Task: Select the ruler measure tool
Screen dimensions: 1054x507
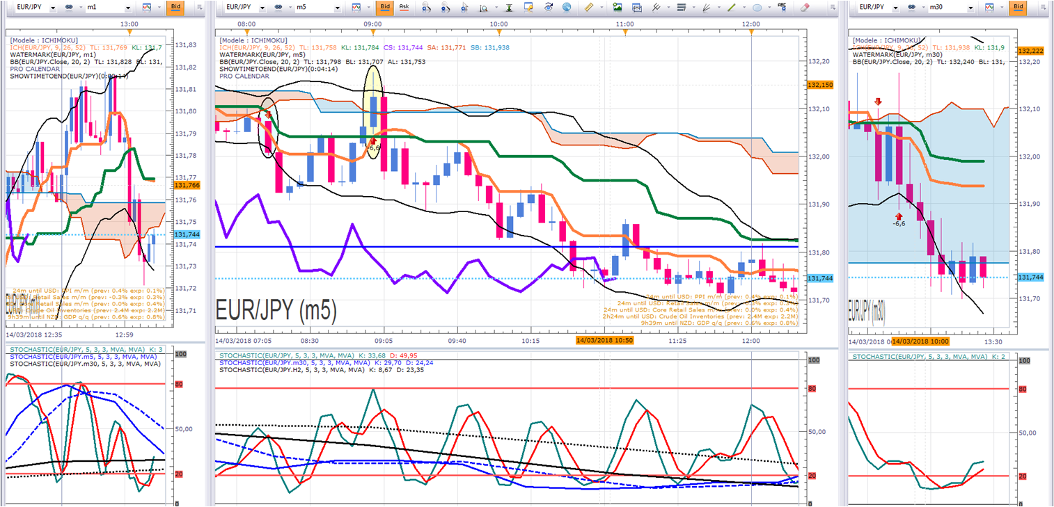Action: (x=588, y=8)
